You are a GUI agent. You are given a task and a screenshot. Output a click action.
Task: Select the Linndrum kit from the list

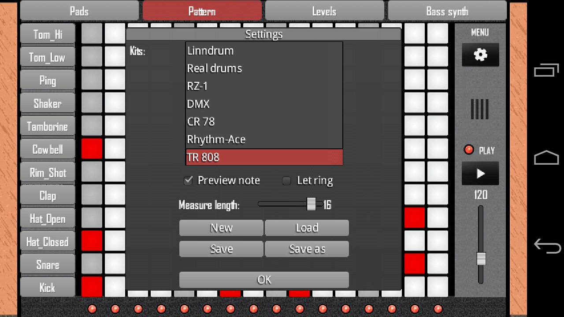[x=210, y=51]
